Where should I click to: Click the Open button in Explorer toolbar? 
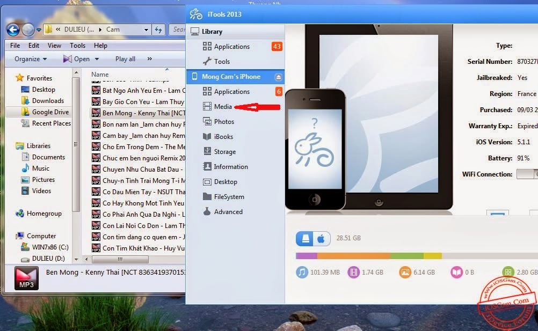coord(77,59)
